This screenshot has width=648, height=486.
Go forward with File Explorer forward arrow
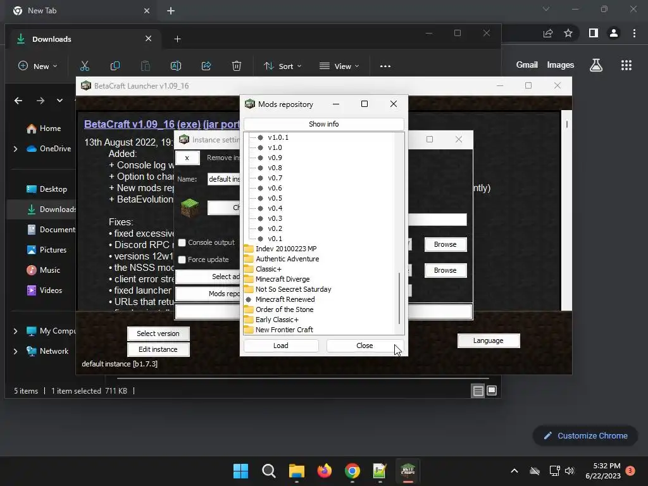[x=40, y=101]
